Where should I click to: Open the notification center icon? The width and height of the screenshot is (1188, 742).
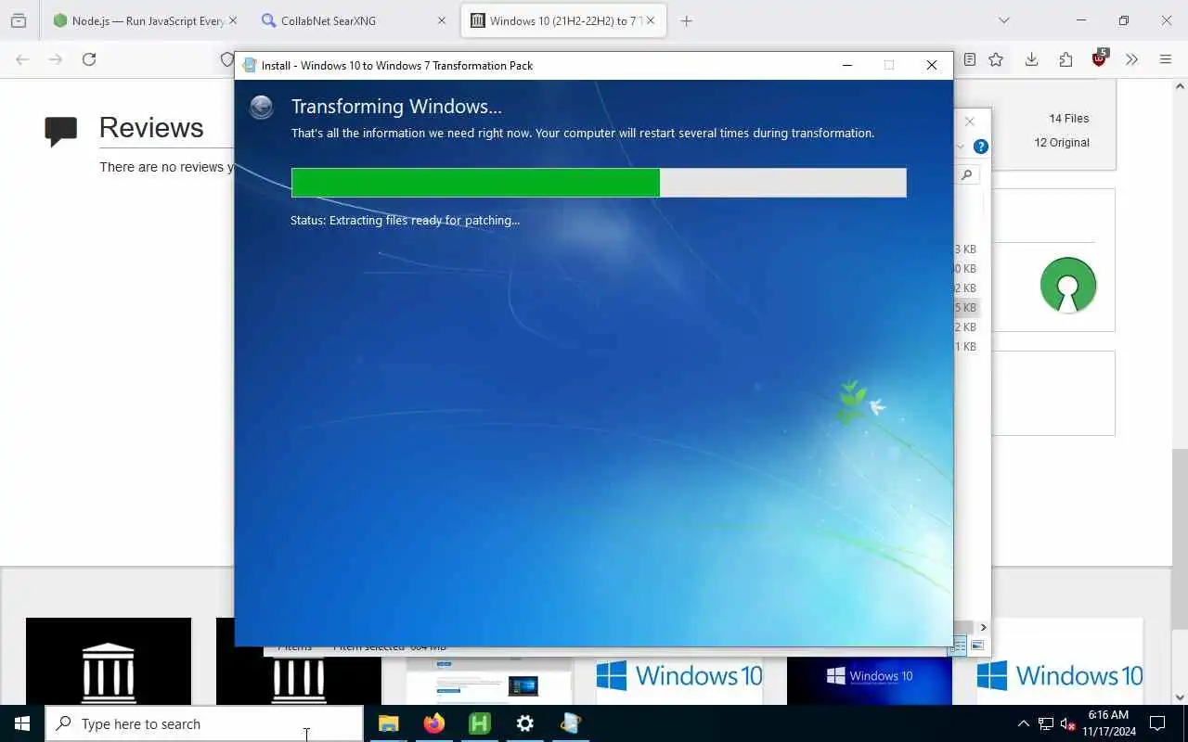[1157, 723]
